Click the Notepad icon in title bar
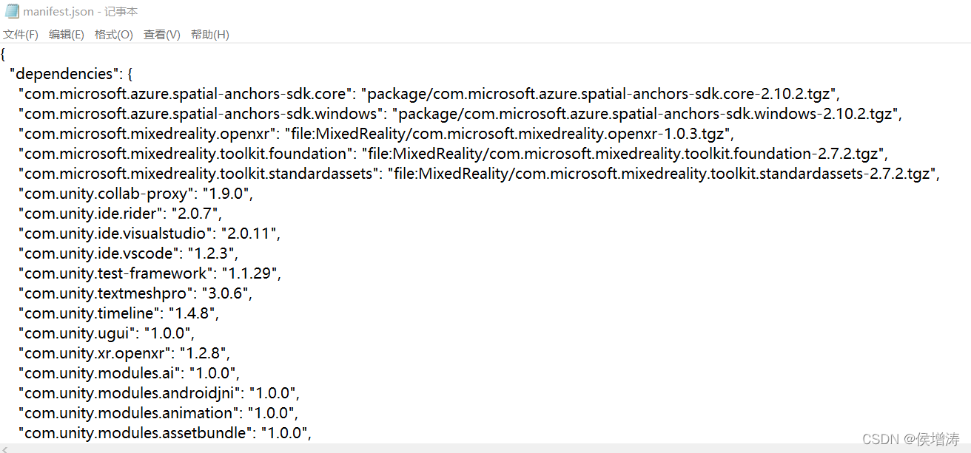971x453 pixels. coord(11,12)
